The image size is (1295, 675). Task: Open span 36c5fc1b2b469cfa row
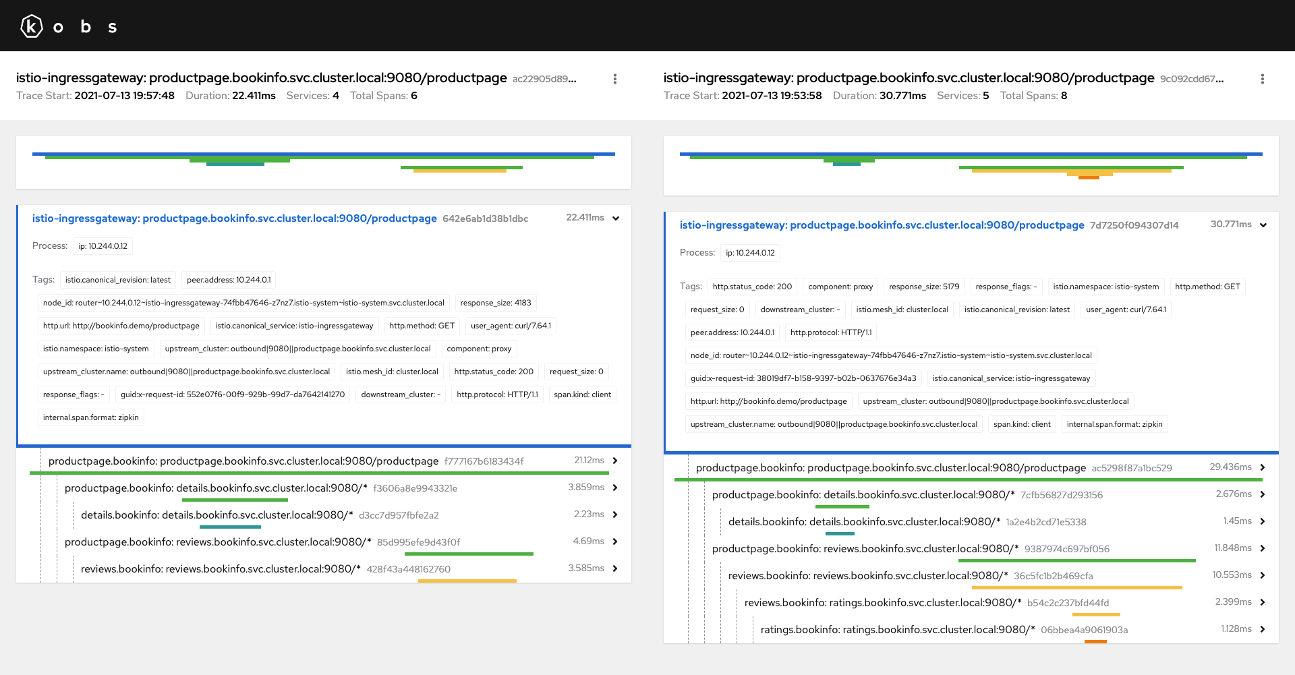[x=971, y=575]
